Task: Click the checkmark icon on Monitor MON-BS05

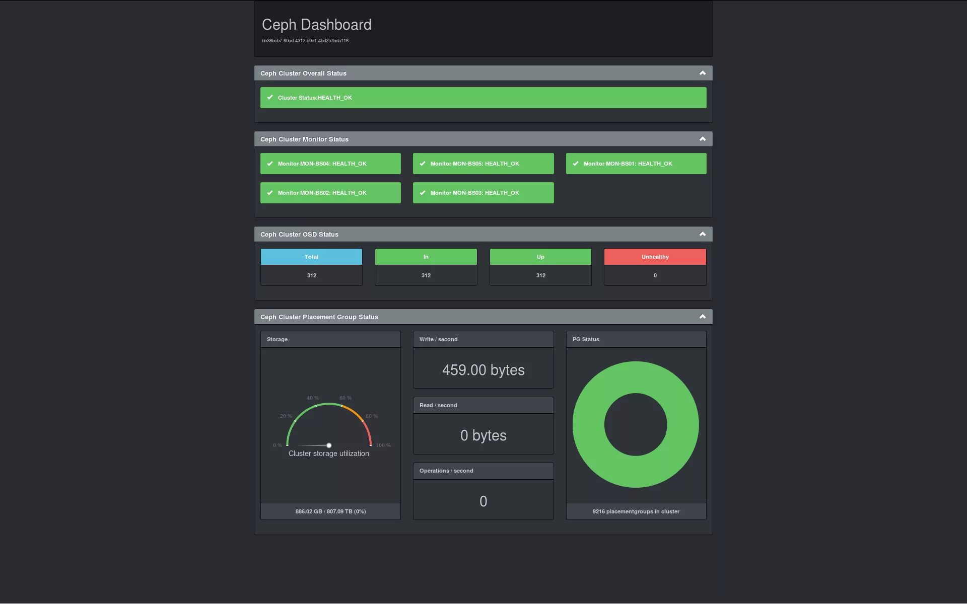Action: pos(423,164)
